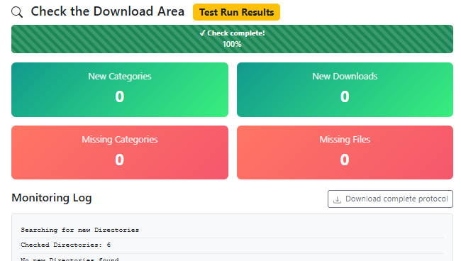Open the New Downloads card
This screenshot has height=261, width=461.
pos(345,89)
